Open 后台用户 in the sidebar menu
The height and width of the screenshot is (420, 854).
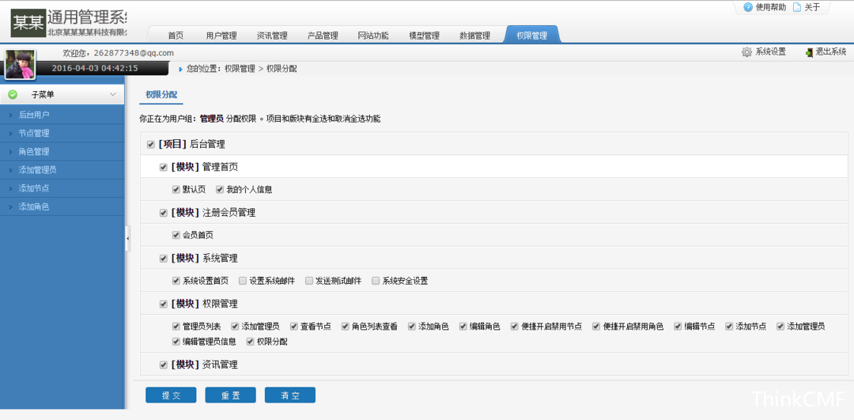click(62, 115)
